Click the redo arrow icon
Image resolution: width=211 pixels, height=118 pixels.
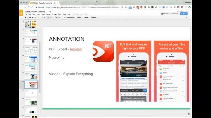[36, 17]
